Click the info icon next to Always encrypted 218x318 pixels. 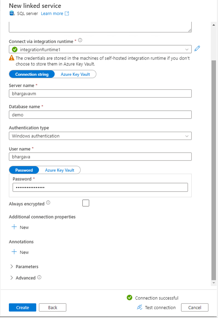(x=48, y=202)
